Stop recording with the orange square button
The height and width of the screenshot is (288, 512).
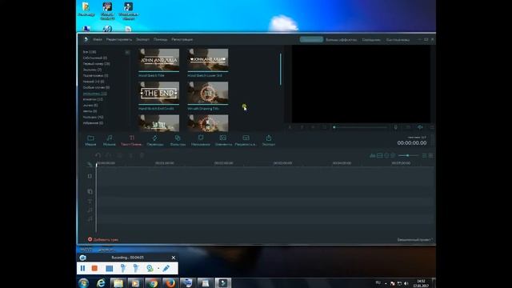94,268
